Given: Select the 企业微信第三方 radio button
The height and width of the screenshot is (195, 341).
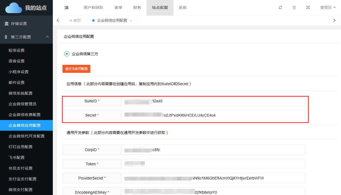Looking at the screenshot, I should 67,54.
